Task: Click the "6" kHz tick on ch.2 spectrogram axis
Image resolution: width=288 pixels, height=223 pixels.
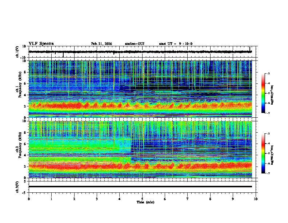Action: tap(25, 144)
